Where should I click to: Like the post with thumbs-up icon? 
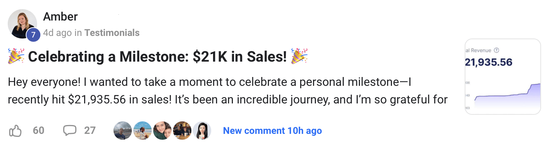point(15,131)
